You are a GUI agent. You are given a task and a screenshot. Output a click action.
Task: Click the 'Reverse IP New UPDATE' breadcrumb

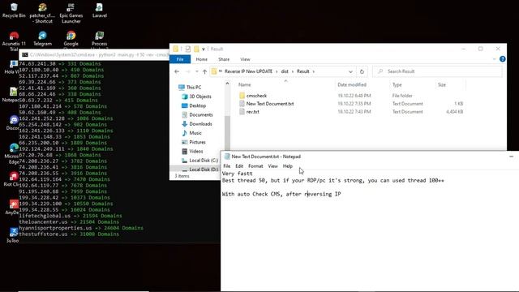pos(248,71)
